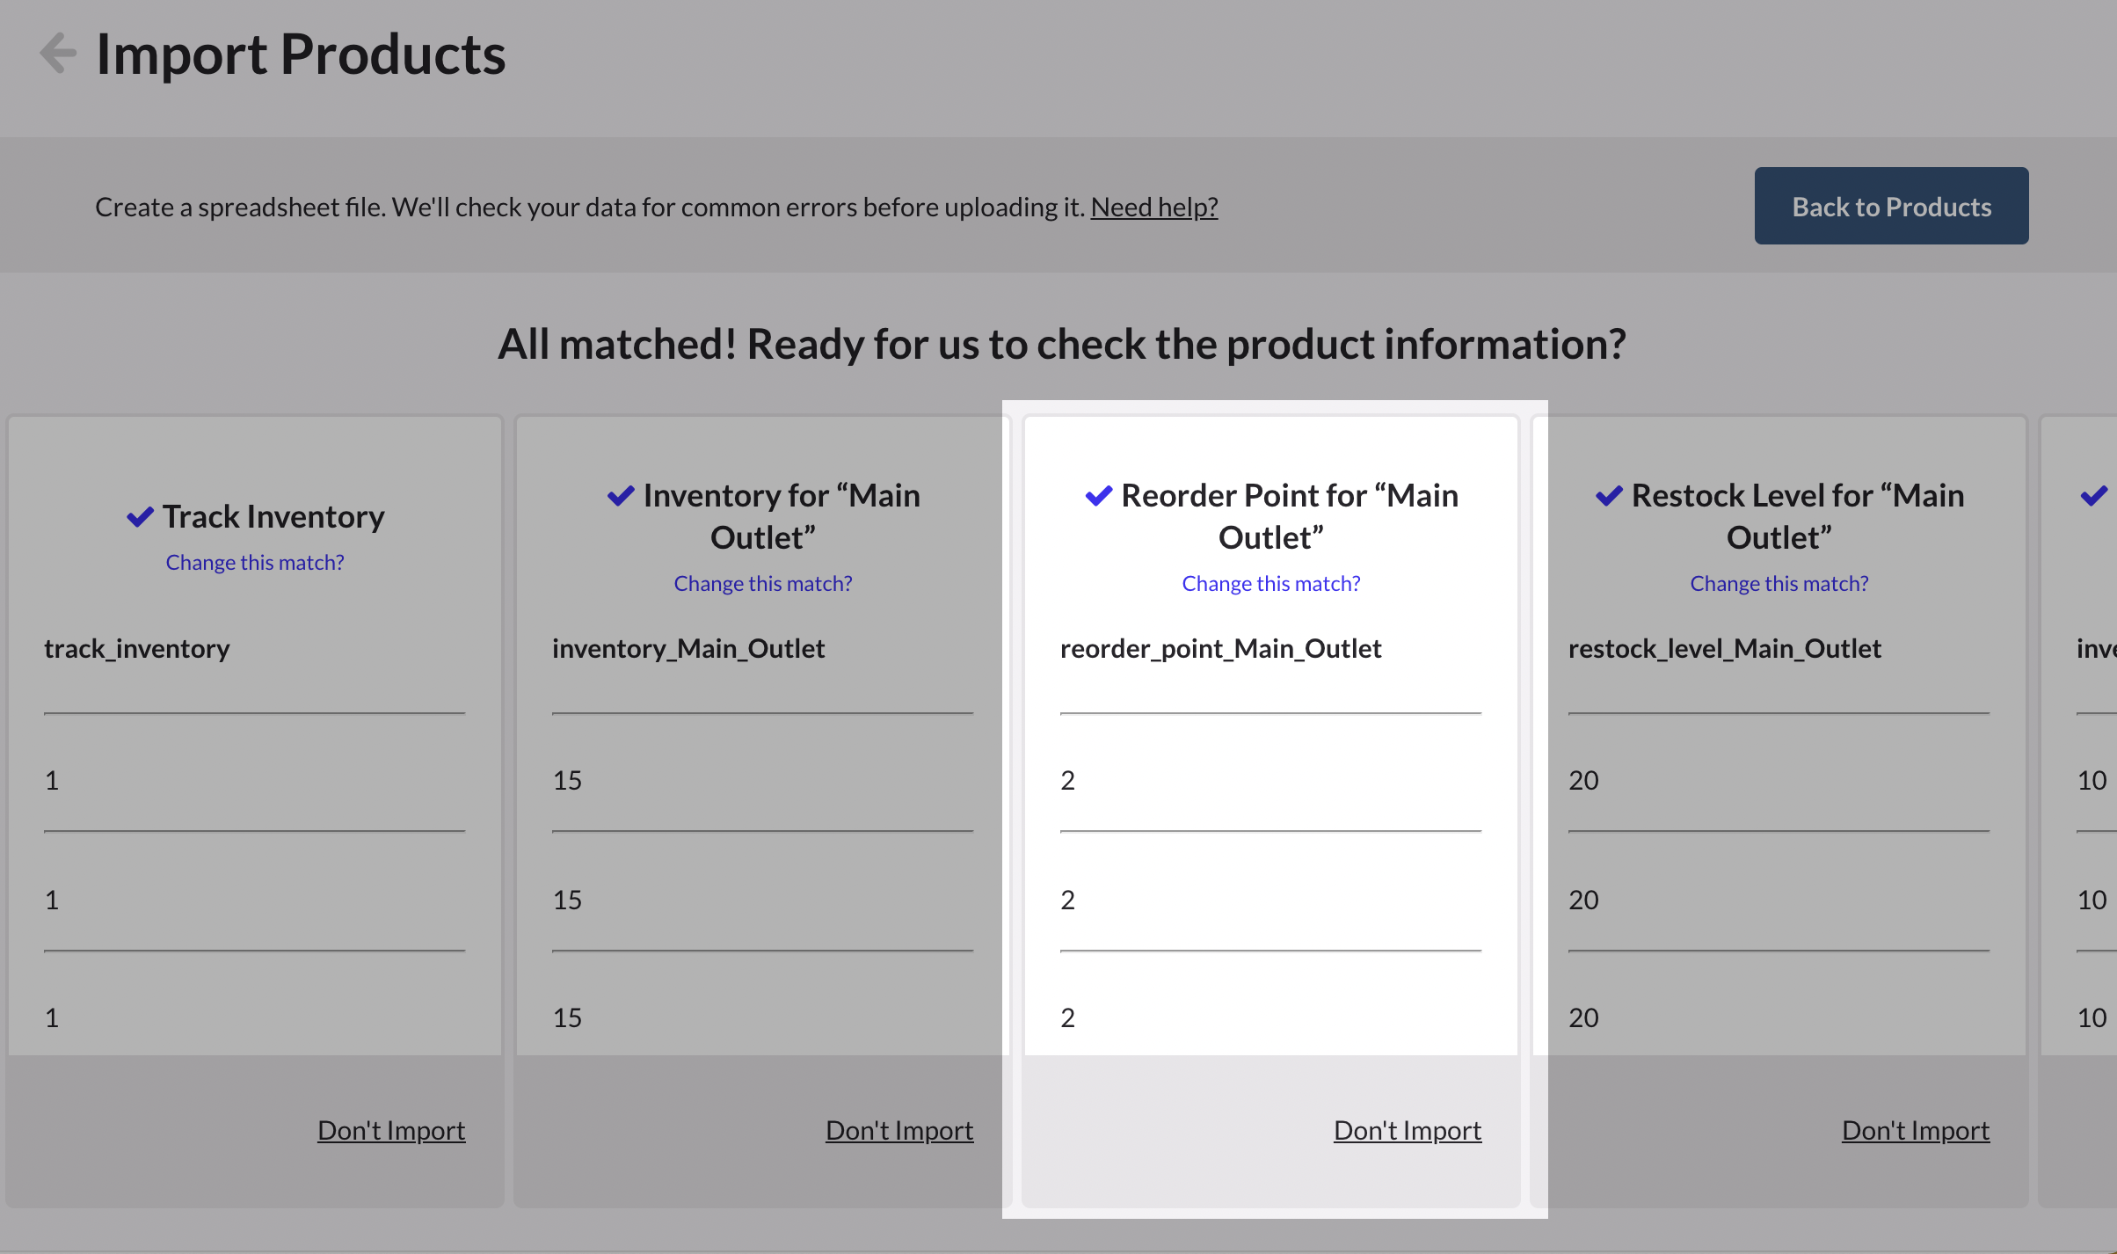Click the Back to Products button

coord(1890,206)
